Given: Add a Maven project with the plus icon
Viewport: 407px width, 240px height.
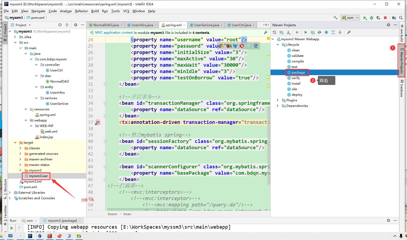Looking at the screenshot, I should point(297,32).
